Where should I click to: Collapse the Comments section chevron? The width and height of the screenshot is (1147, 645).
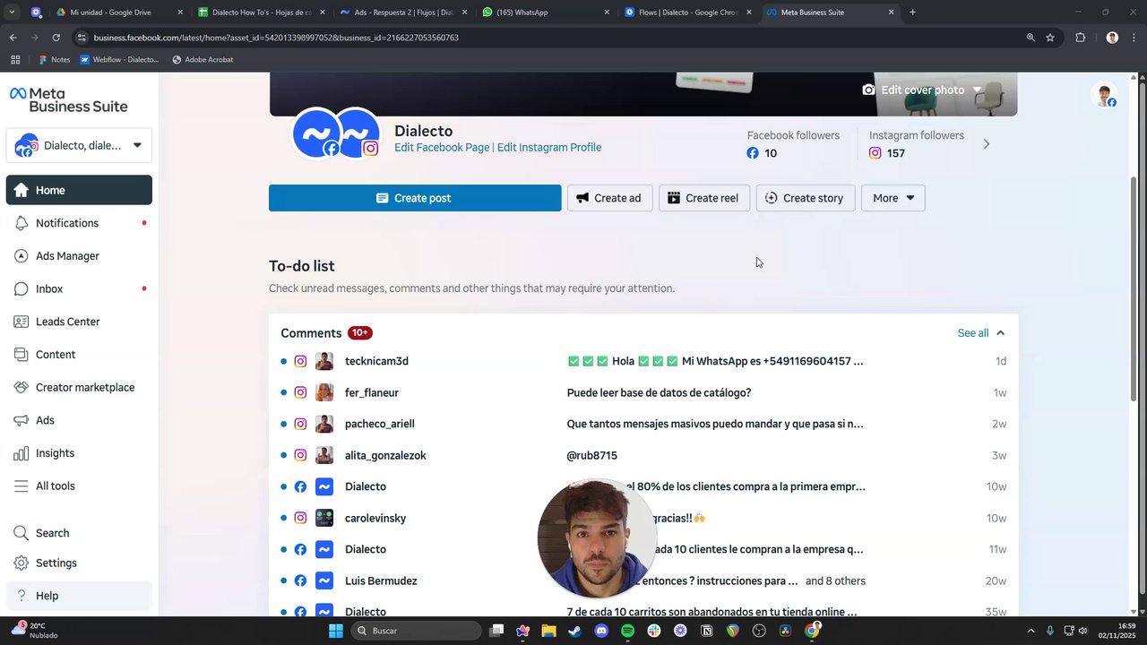pyautogui.click(x=1001, y=333)
